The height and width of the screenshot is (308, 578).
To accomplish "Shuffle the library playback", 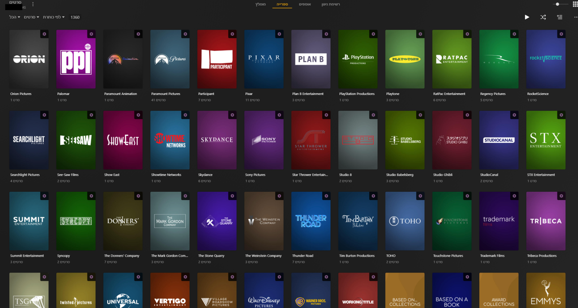I will click(543, 17).
